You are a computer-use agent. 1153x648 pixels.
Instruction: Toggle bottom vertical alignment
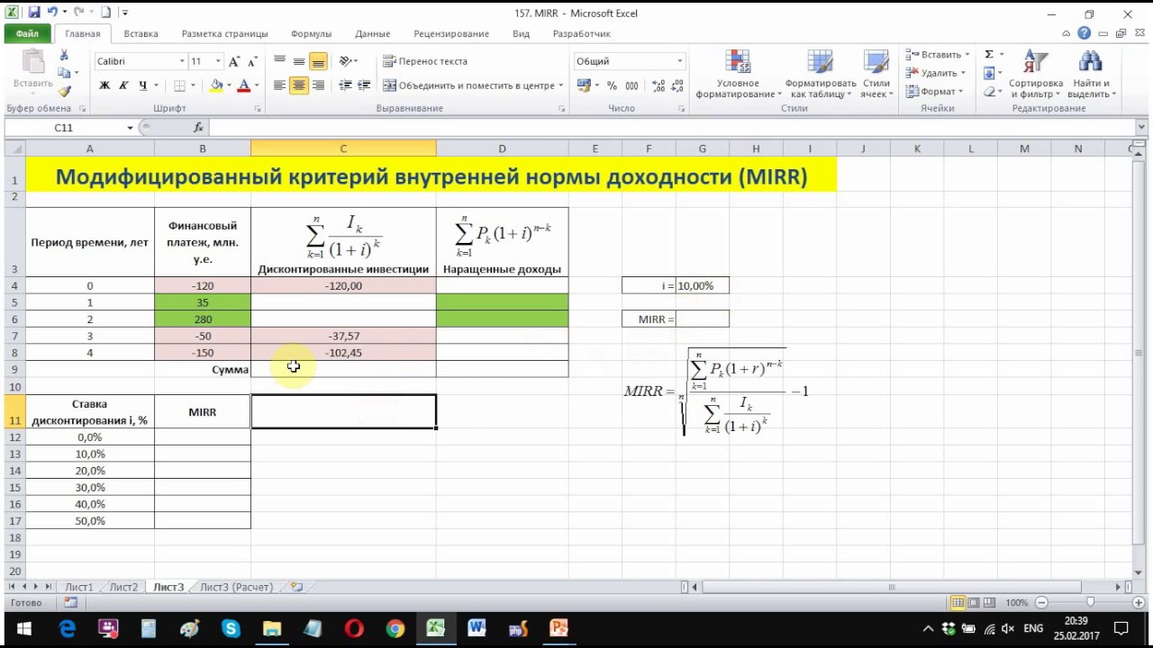318,61
